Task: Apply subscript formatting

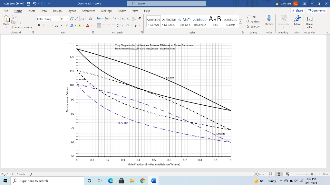Action: tap(62, 25)
